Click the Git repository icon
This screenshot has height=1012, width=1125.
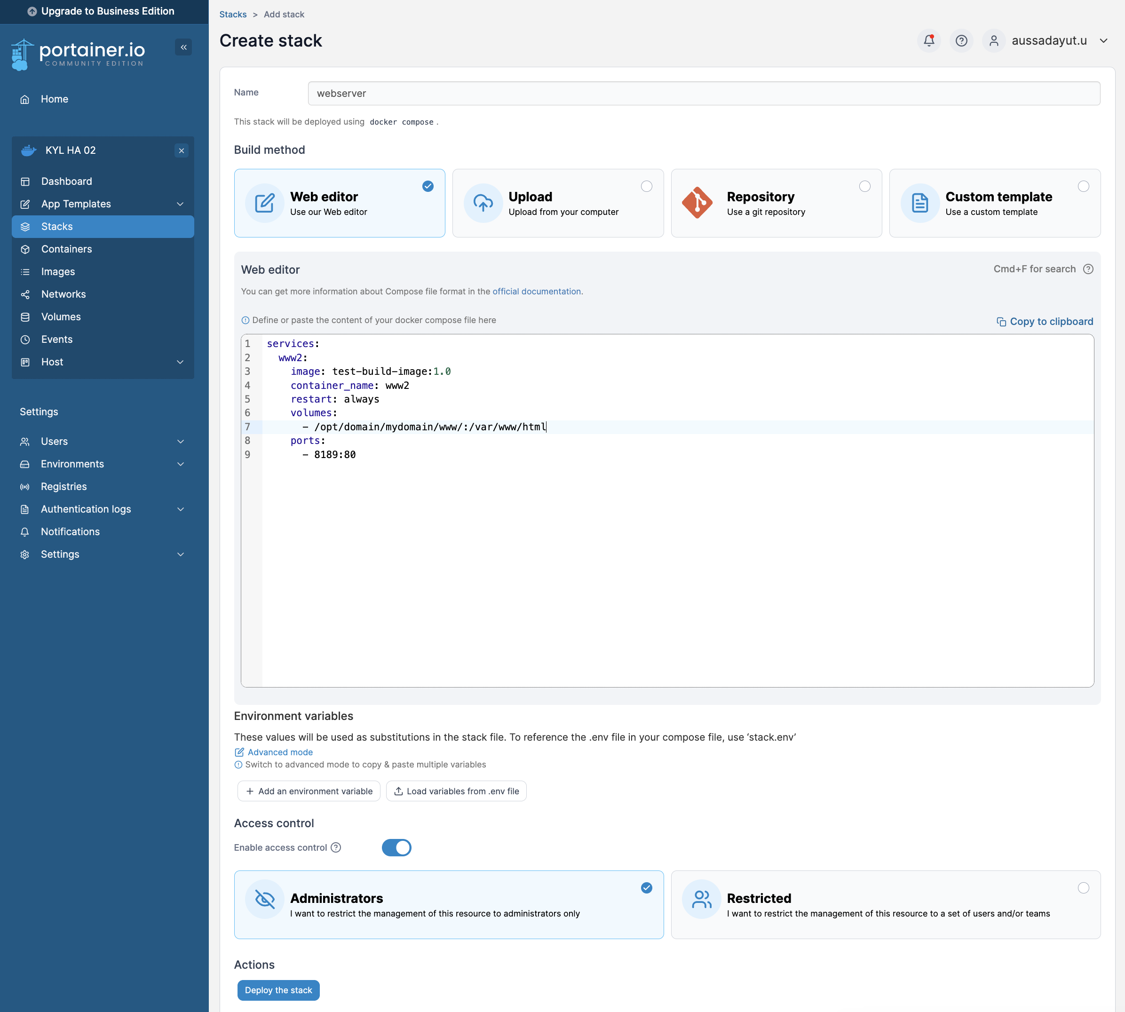point(697,203)
